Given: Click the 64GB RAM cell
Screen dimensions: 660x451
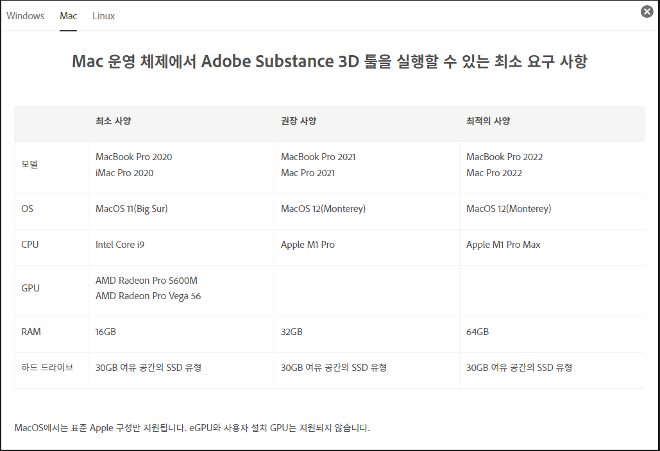Looking at the screenshot, I should point(477,332).
